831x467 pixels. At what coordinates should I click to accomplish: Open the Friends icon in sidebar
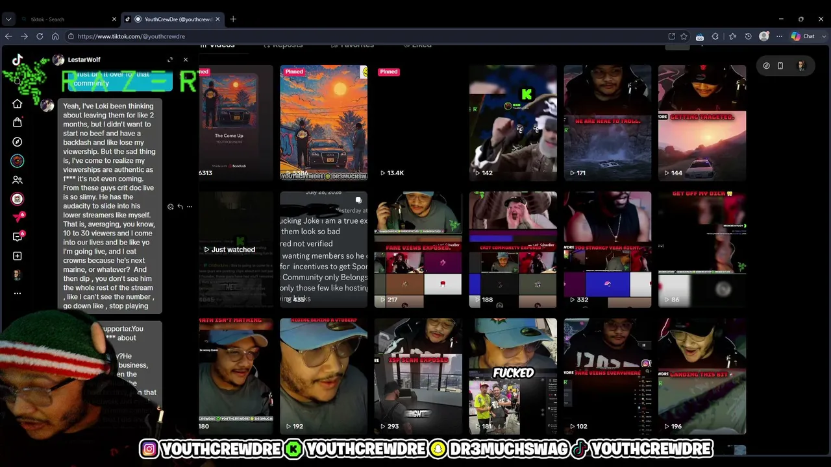[18, 180]
